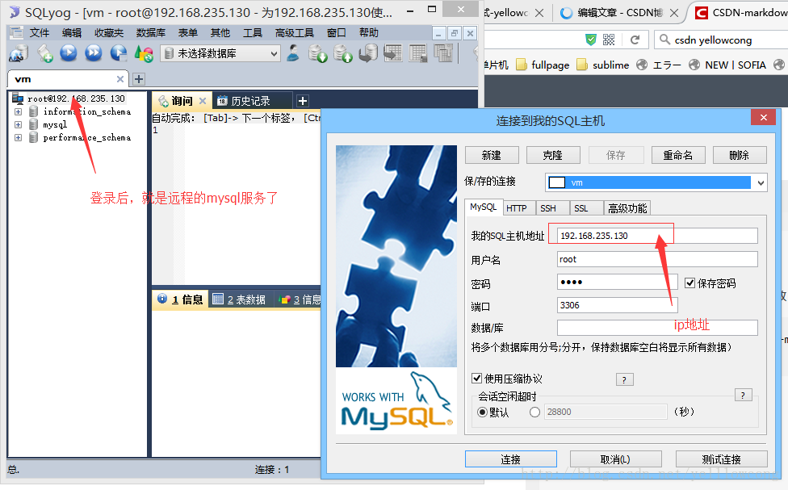This screenshot has width=788, height=490.
Task: Click the 重命名 button
Action: [678, 155]
